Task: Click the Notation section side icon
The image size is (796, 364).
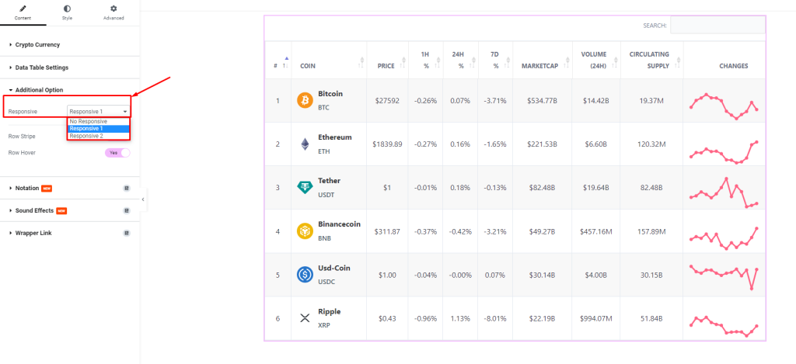Action: 127,188
